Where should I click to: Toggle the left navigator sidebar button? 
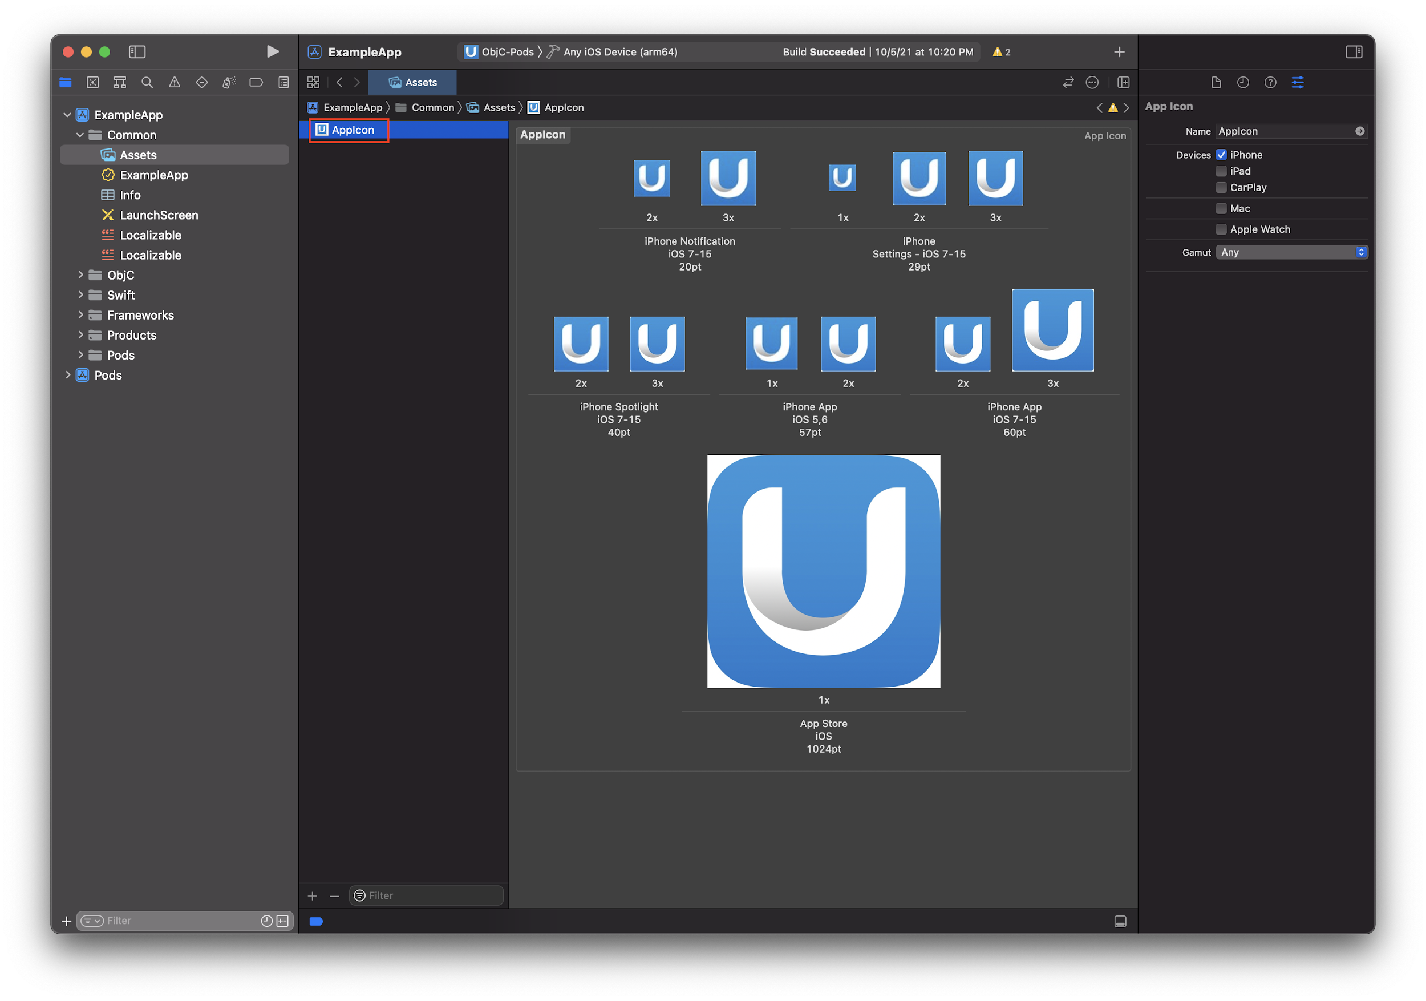(x=137, y=51)
